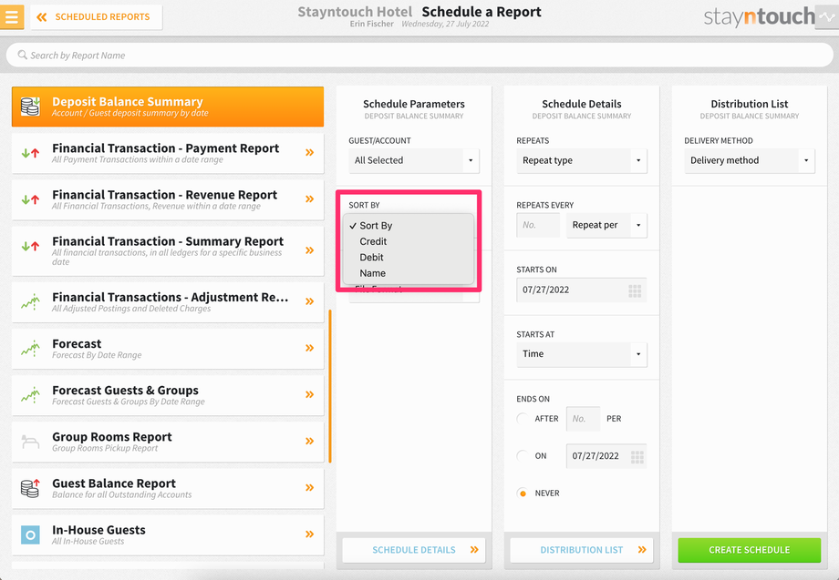Open the Group Rooms Report
839x580 pixels.
(x=168, y=442)
